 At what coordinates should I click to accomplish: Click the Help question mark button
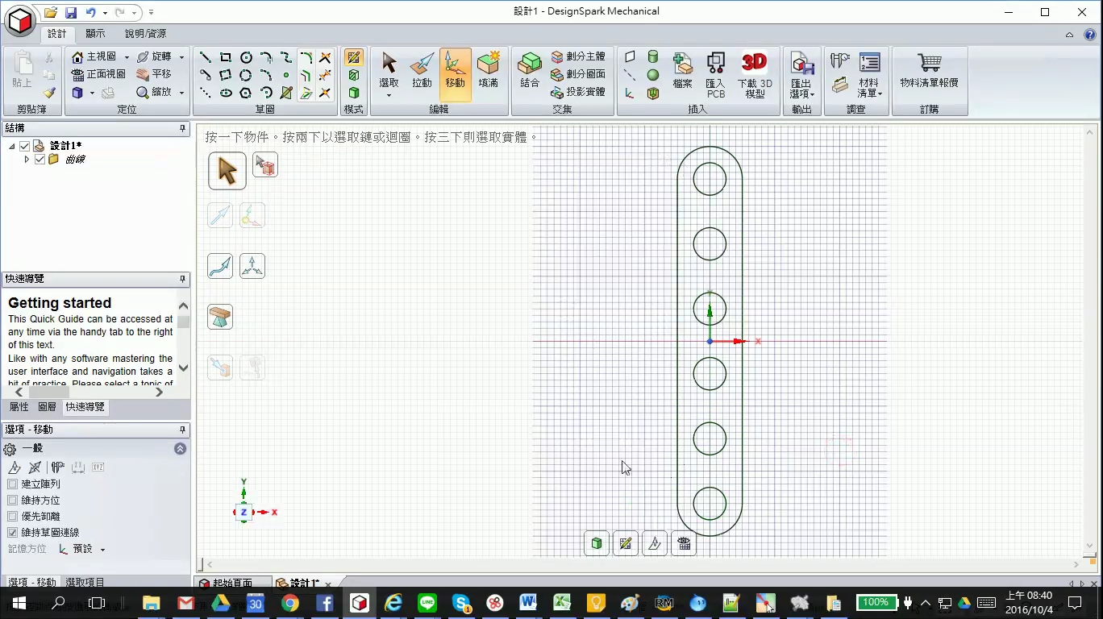[1089, 35]
